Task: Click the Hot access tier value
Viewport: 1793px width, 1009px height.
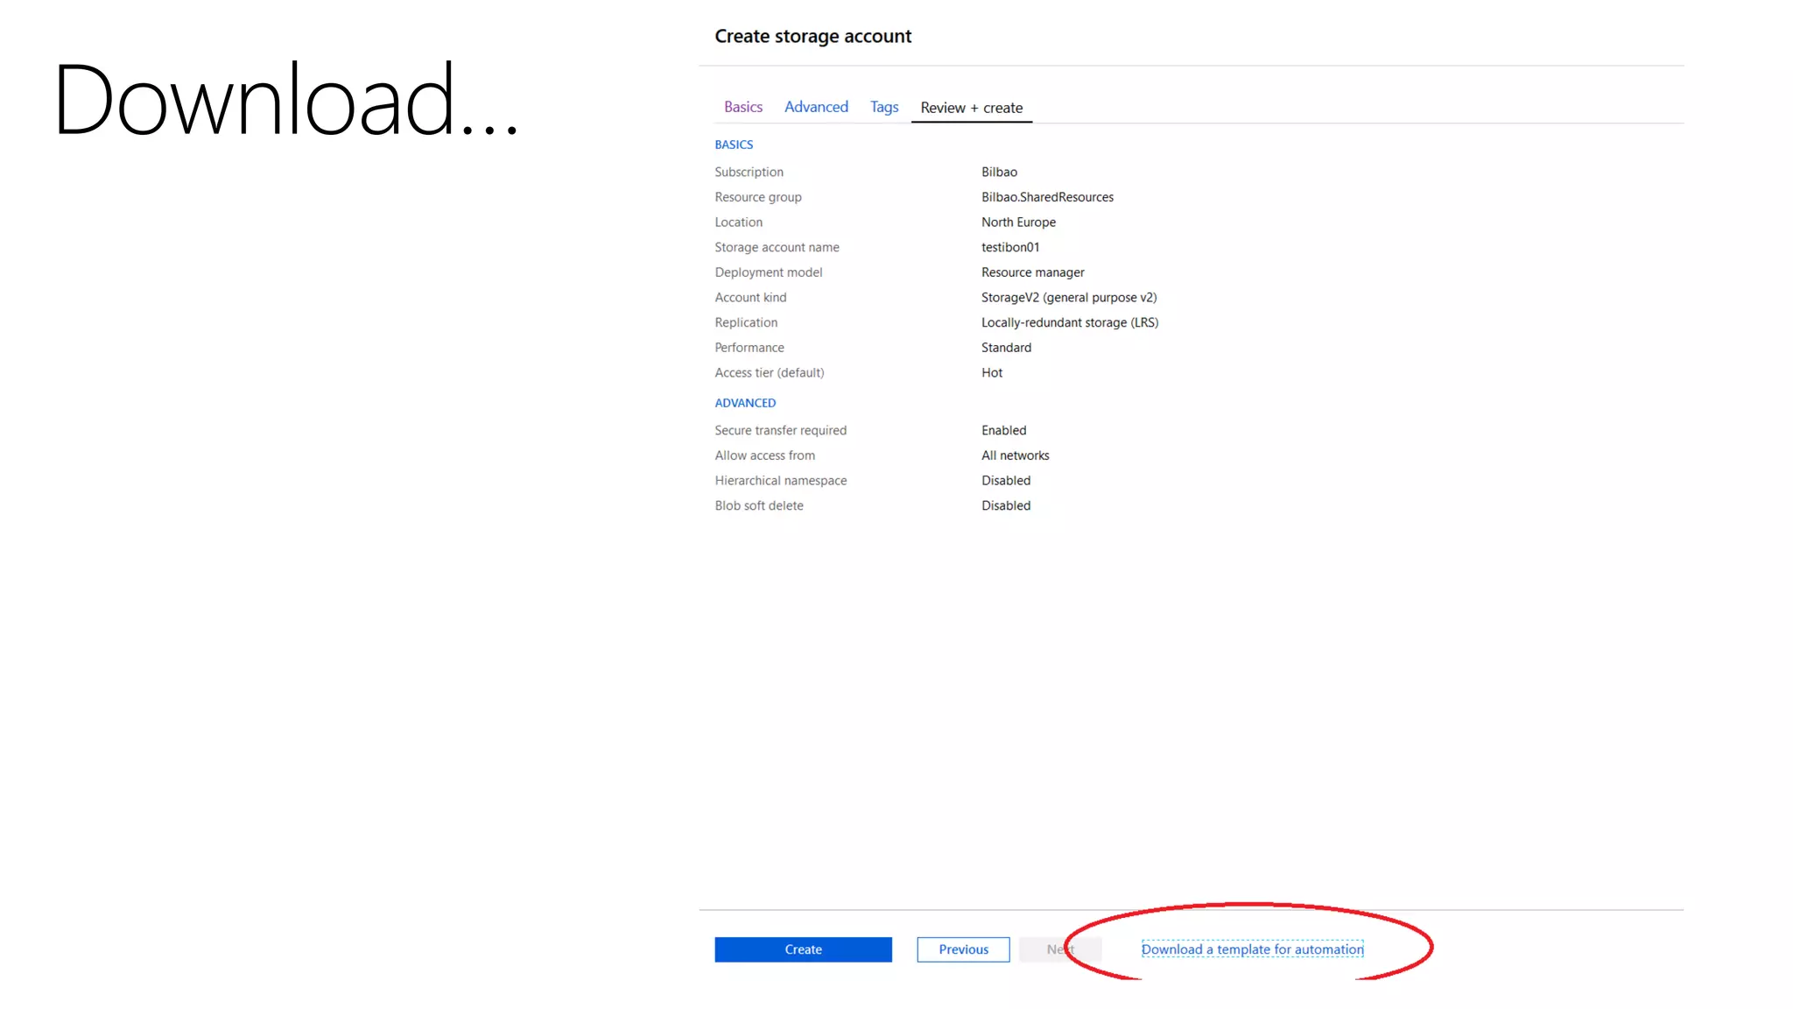Action: (x=991, y=373)
